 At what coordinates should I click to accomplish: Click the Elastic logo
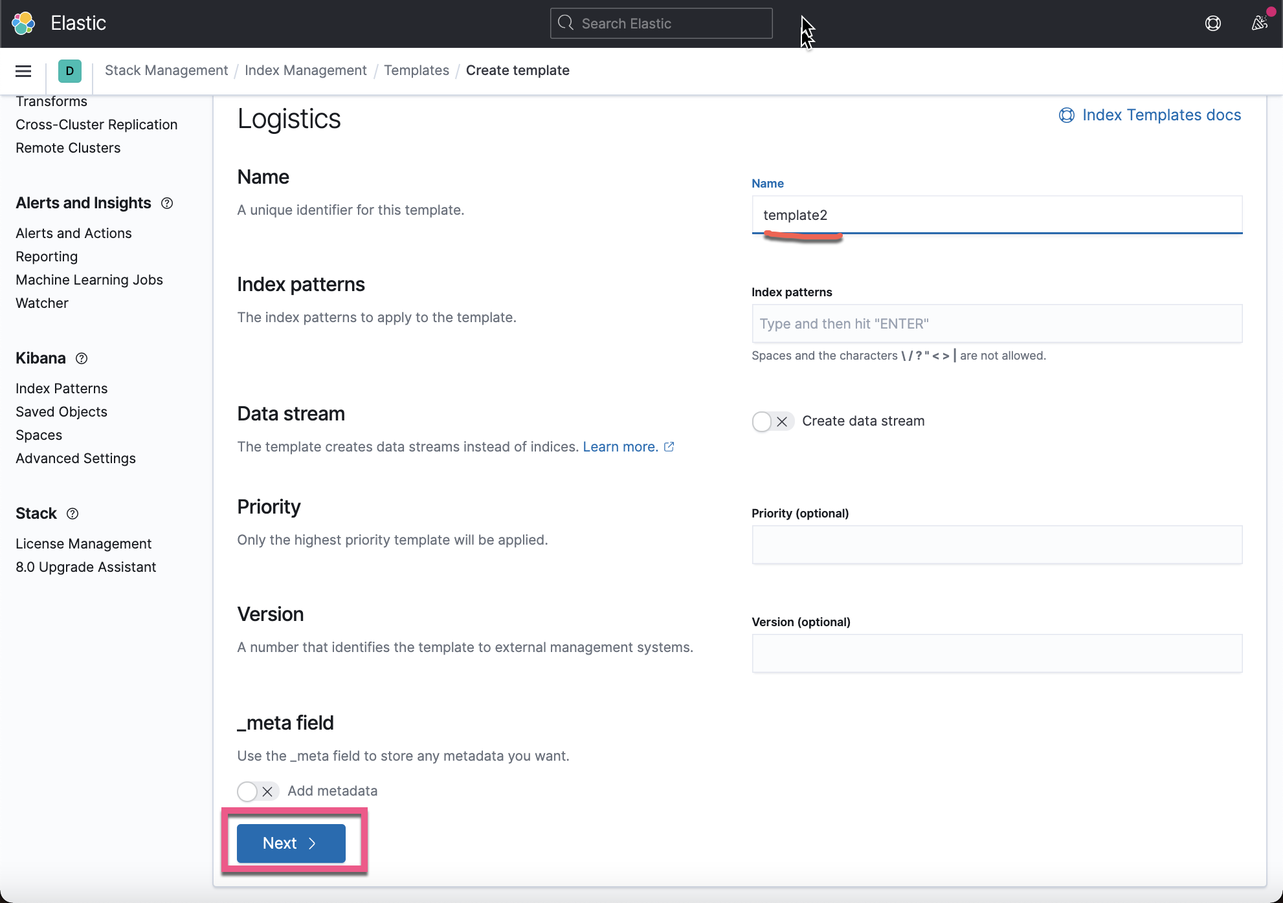coord(23,23)
